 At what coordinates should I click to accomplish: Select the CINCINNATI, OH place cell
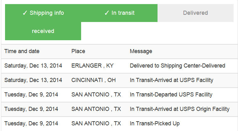tap(93, 80)
